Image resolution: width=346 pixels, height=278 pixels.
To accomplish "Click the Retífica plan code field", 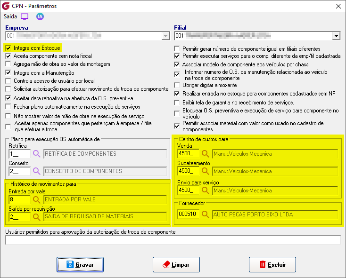I will pyautogui.click(x=20, y=154).
